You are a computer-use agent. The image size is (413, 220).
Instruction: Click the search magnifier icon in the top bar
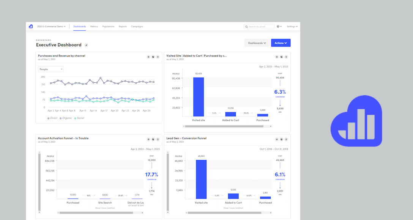pos(246,26)
